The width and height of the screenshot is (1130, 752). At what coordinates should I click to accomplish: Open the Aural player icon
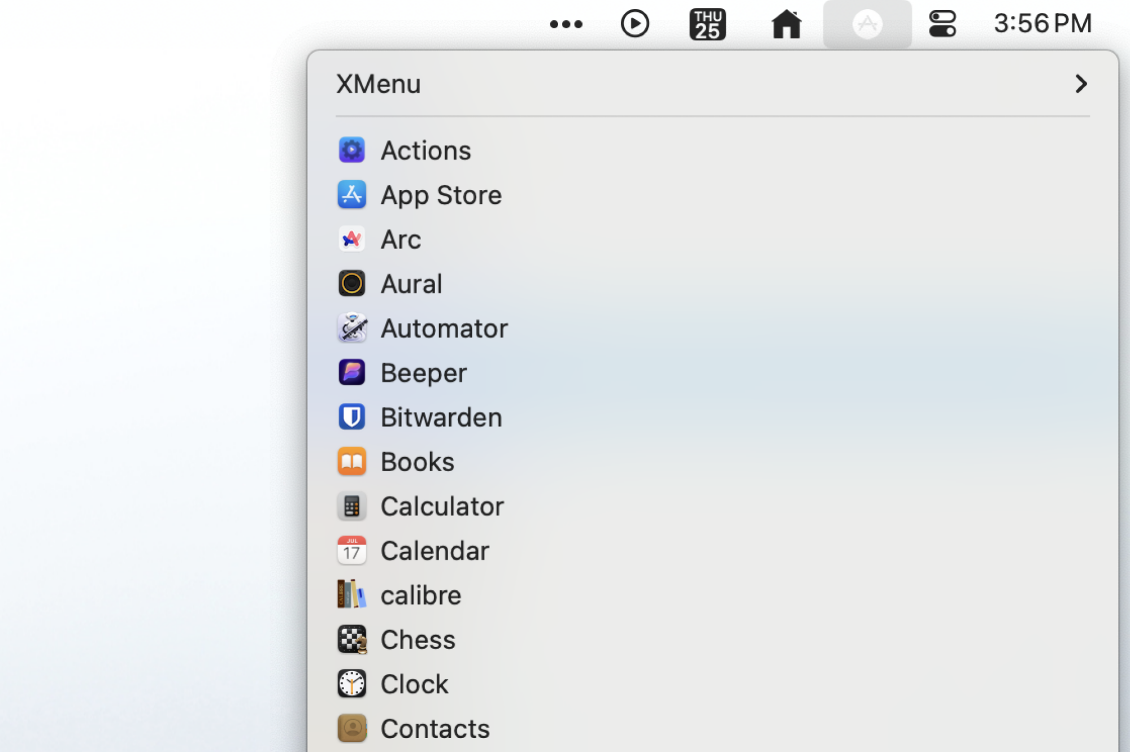pyautogui.click(x=351, y=284)
